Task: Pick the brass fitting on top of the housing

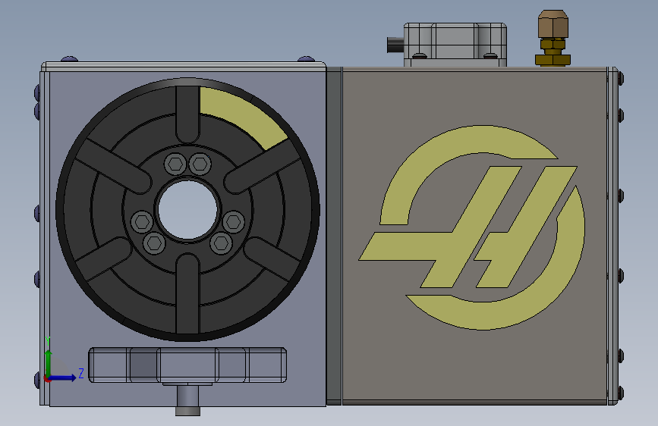Action: [553, 38]
